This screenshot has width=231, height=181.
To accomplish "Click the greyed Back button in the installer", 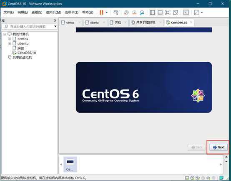I will tap(196, 147).
